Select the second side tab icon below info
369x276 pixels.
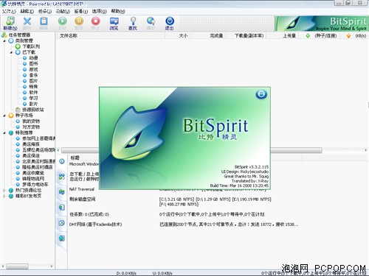[62, 176]
